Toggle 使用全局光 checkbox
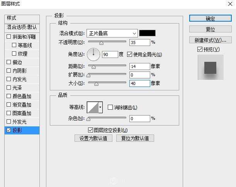Viewport: 236px width, 187px height. pyautogui.click(x=129, y=54)
